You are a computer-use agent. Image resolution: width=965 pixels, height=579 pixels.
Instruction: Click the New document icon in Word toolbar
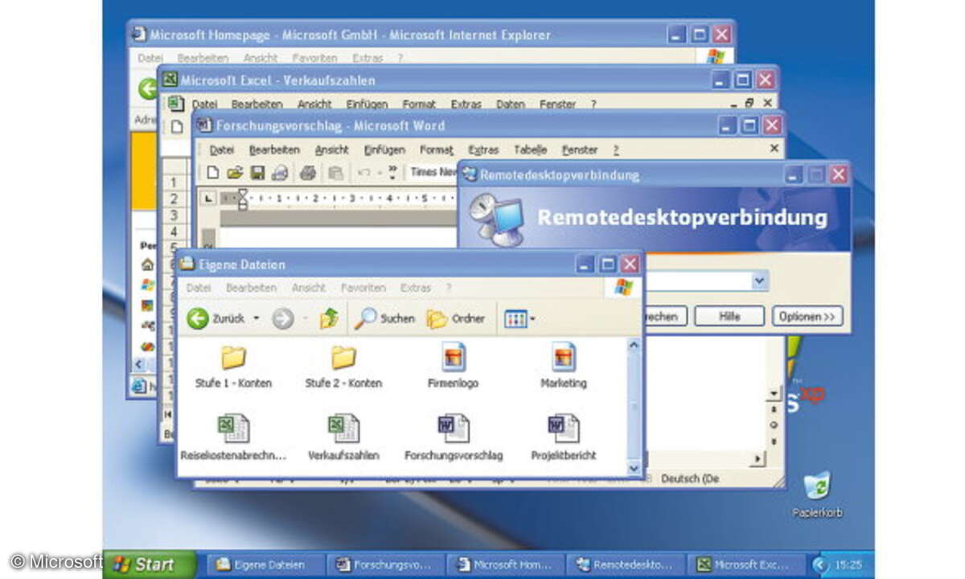coord(212,172)
